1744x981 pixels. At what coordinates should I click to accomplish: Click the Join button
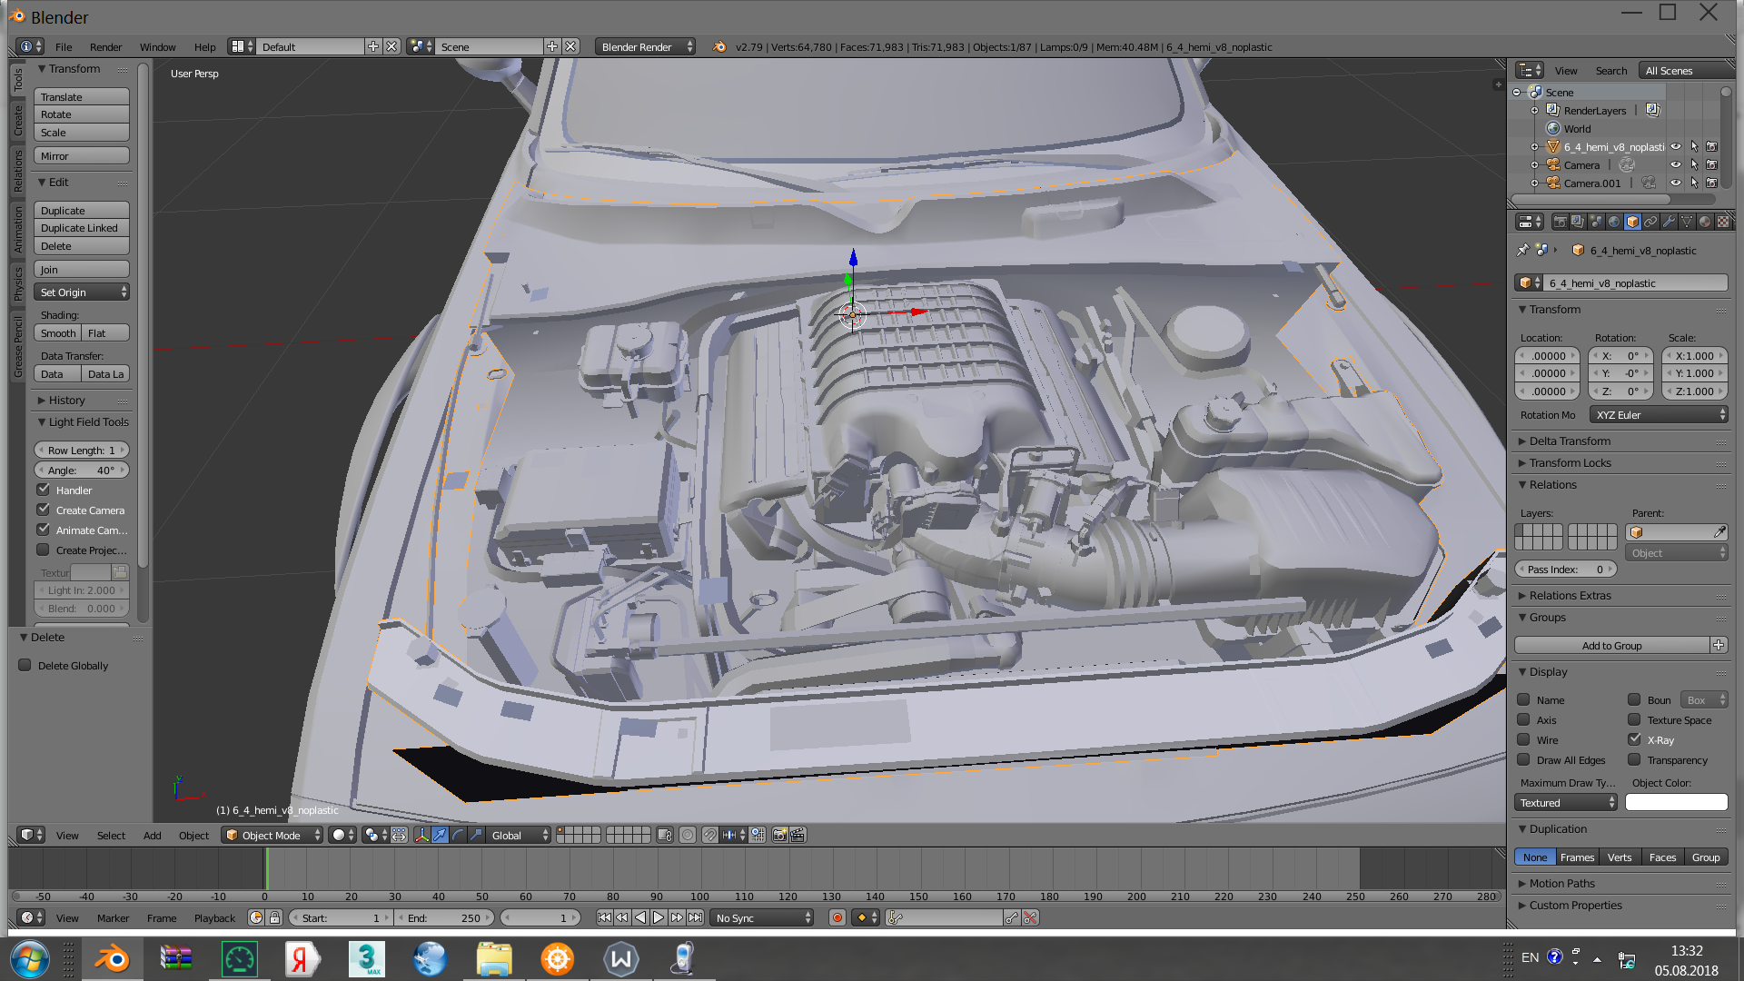pos(82,269)
